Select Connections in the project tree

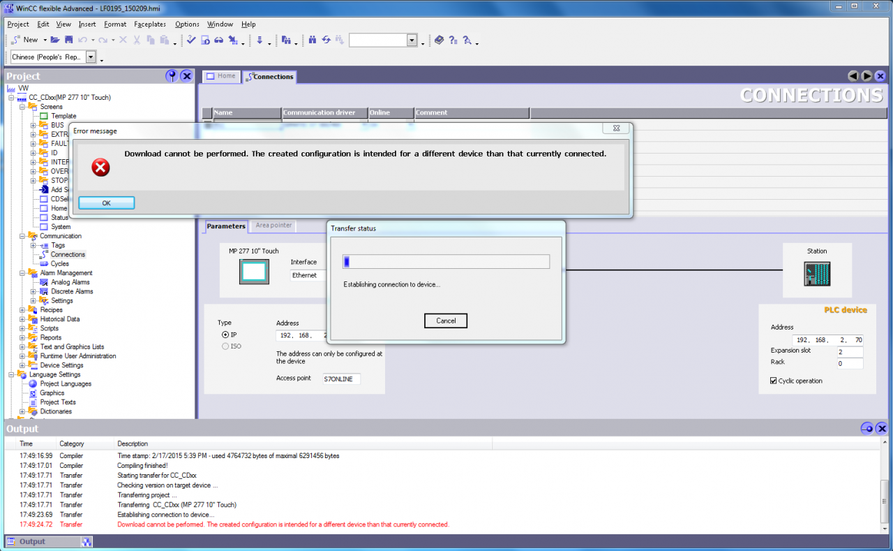pos(68,255)
